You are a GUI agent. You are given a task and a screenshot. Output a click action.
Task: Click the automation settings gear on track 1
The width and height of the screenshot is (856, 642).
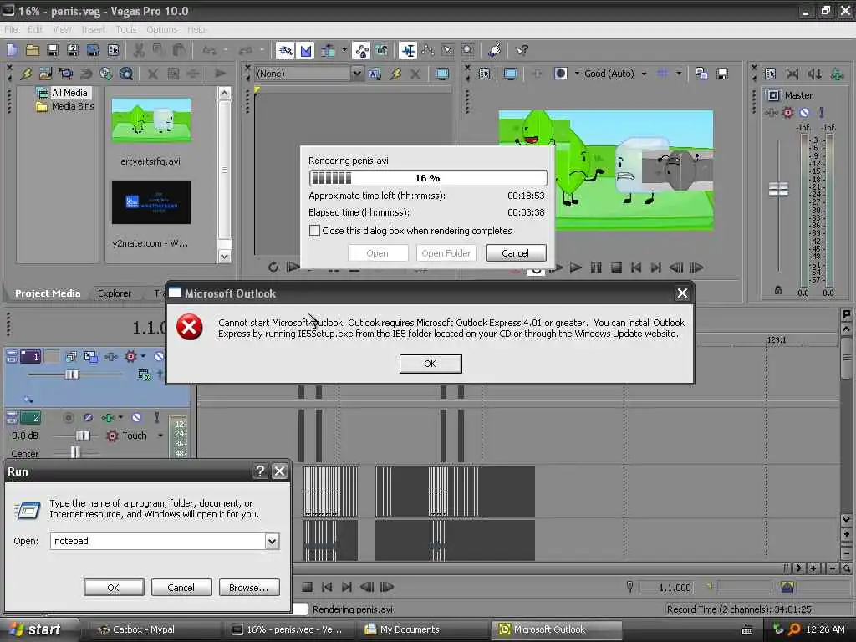click(x=130, y=356)
